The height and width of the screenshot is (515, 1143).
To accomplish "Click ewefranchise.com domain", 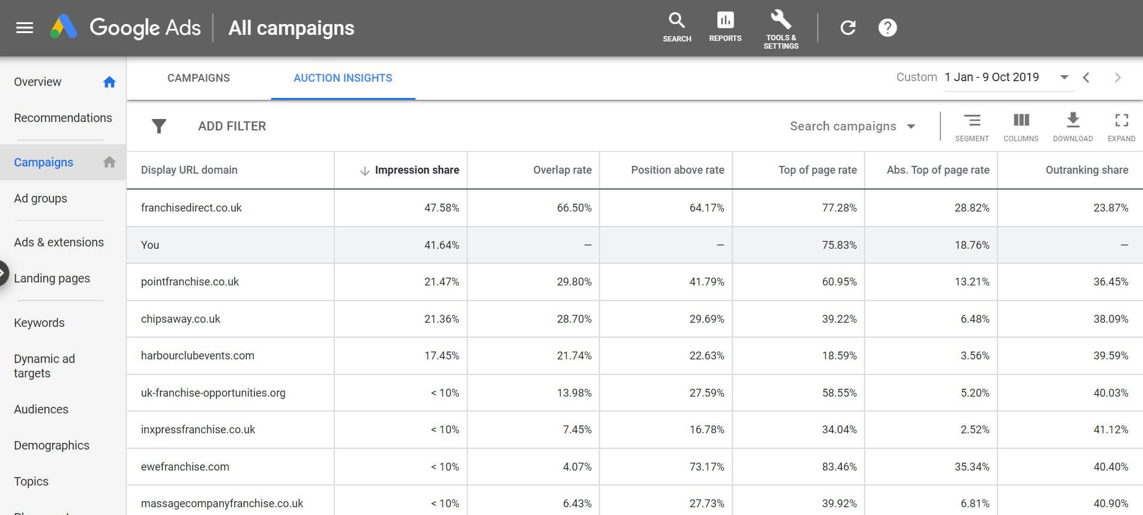I will point(185,467).
